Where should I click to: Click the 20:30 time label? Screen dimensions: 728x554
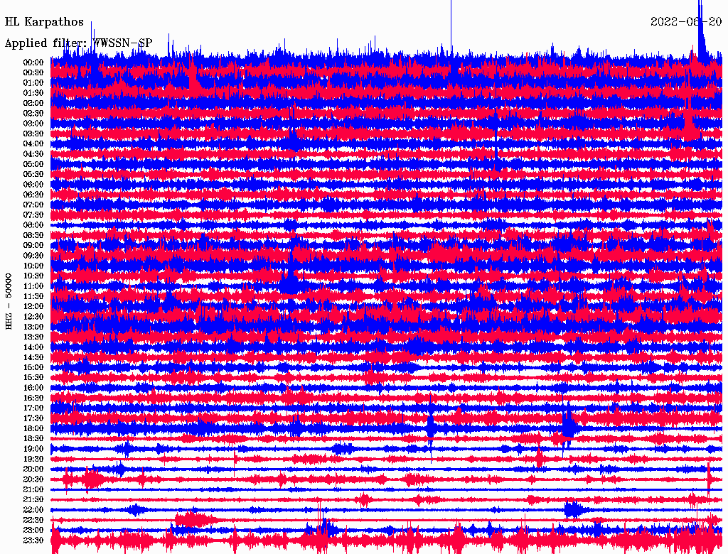33,479
